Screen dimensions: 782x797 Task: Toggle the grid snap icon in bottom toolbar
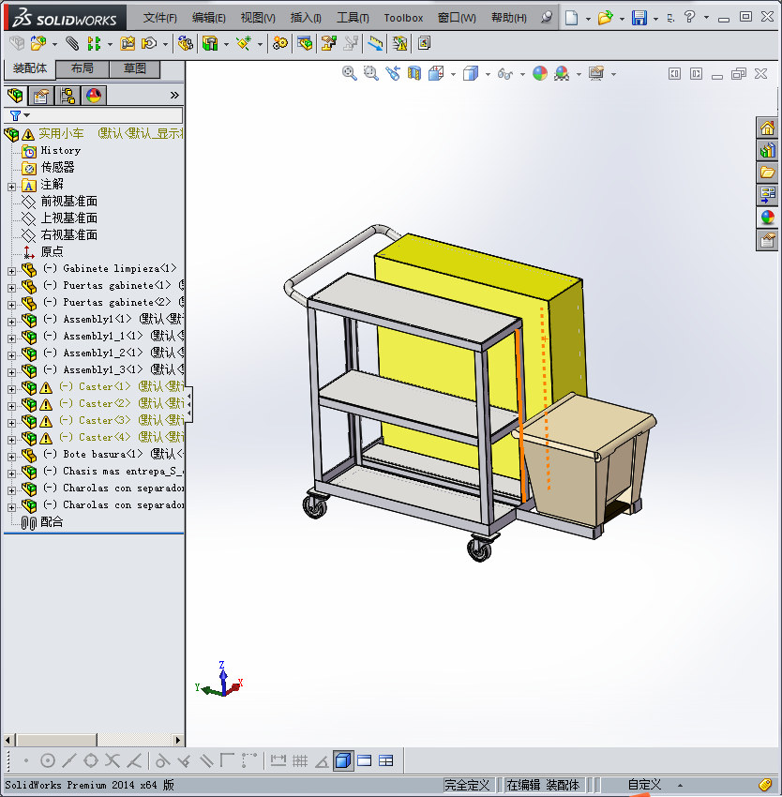pos(300,760)
